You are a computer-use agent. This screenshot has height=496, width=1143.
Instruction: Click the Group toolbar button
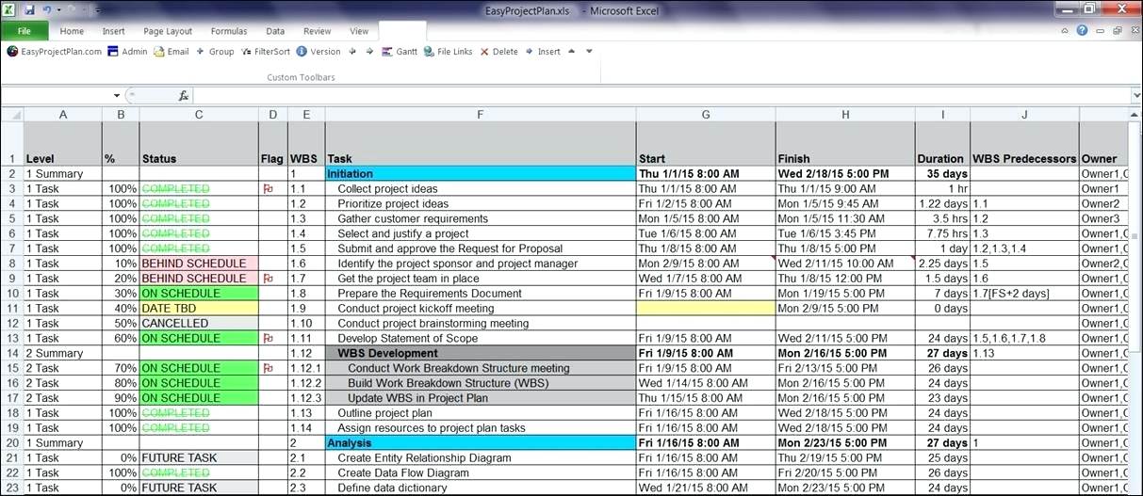pos(215,52)
